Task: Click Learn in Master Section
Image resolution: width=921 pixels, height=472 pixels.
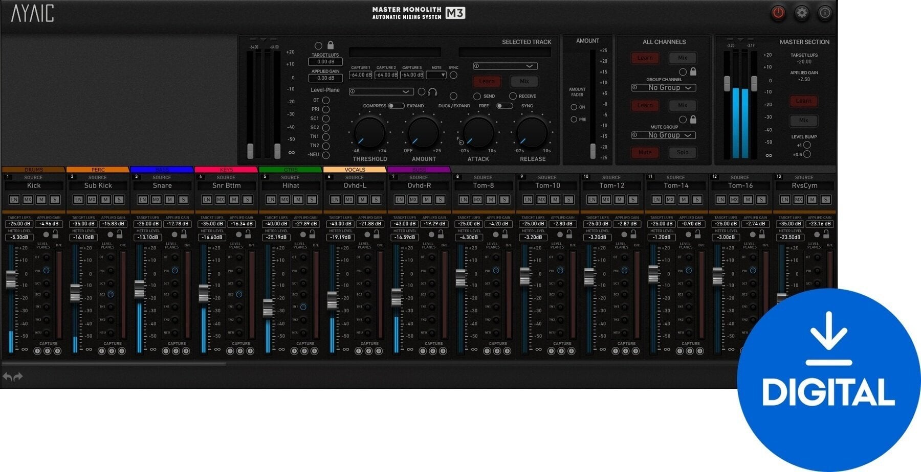Action: (x=803, y=101)
